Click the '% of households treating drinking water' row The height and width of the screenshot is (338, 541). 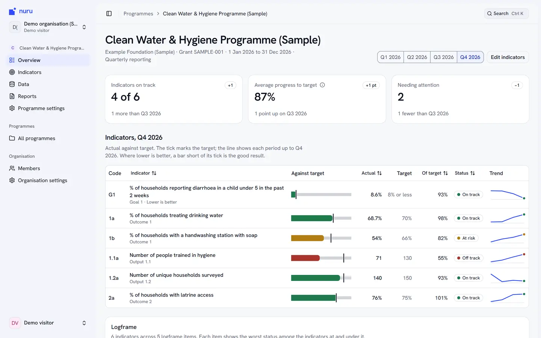317,218
